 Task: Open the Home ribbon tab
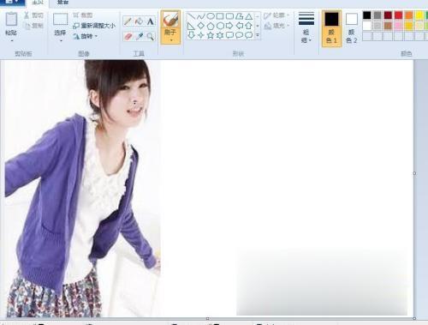38,3
